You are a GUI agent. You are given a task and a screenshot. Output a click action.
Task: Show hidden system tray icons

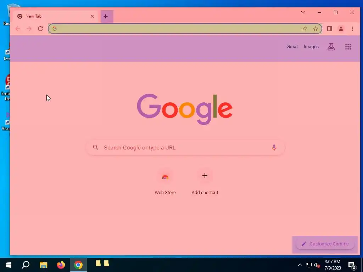click(300, 265)
